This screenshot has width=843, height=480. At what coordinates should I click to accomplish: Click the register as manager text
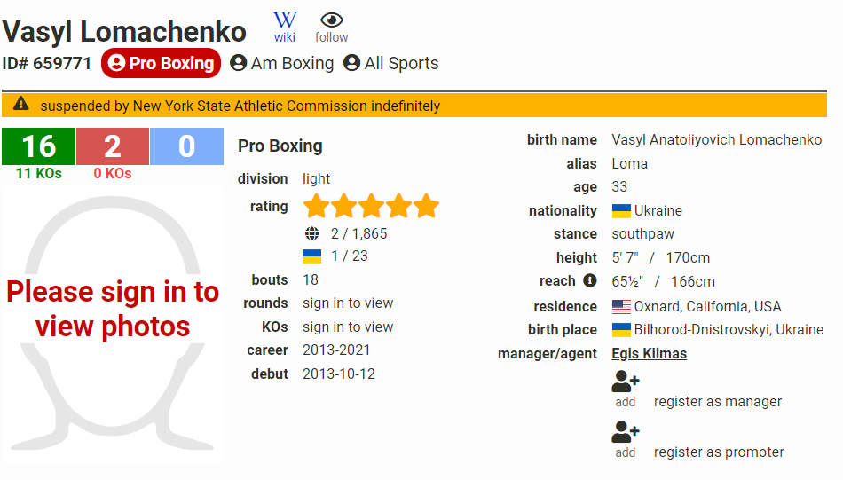718,401
